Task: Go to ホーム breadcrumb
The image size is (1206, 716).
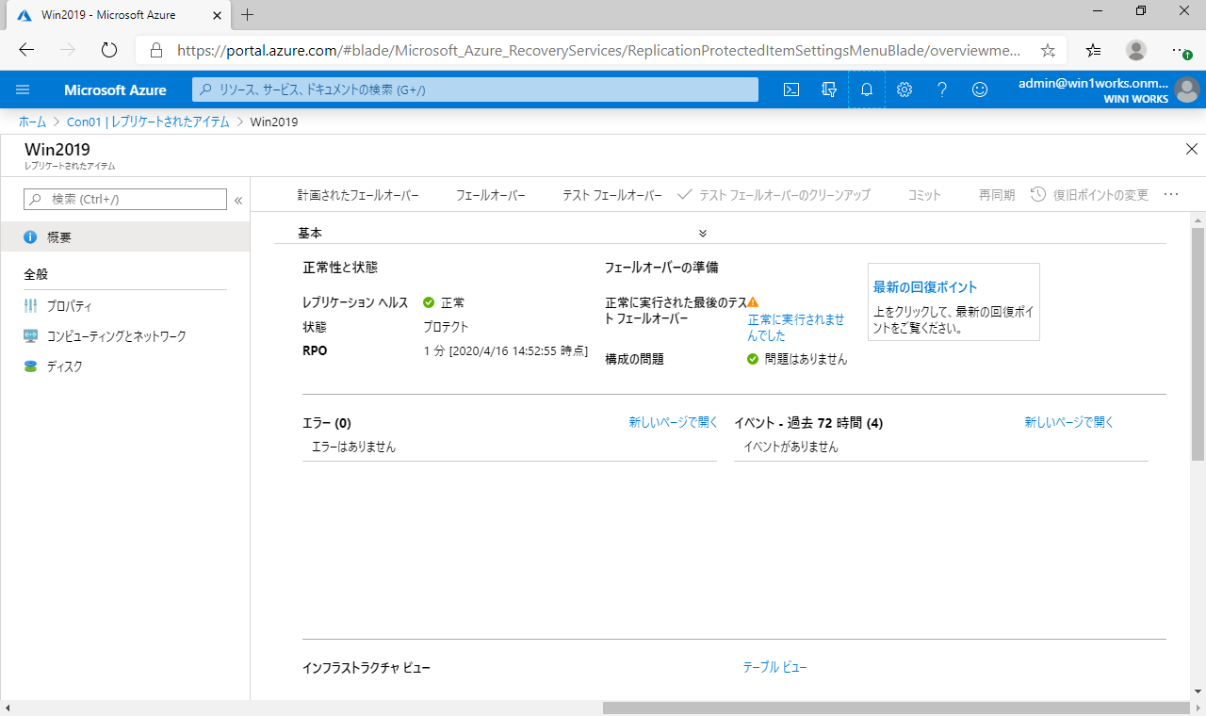Action: pos(32,122)
